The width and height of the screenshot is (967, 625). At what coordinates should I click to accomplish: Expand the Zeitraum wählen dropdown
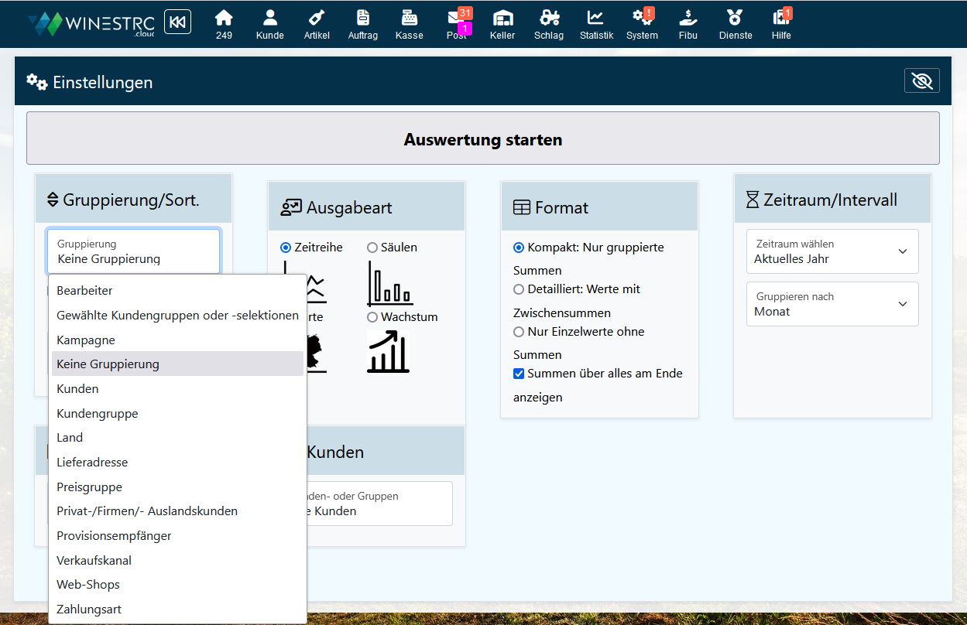(x=832, y=251)
